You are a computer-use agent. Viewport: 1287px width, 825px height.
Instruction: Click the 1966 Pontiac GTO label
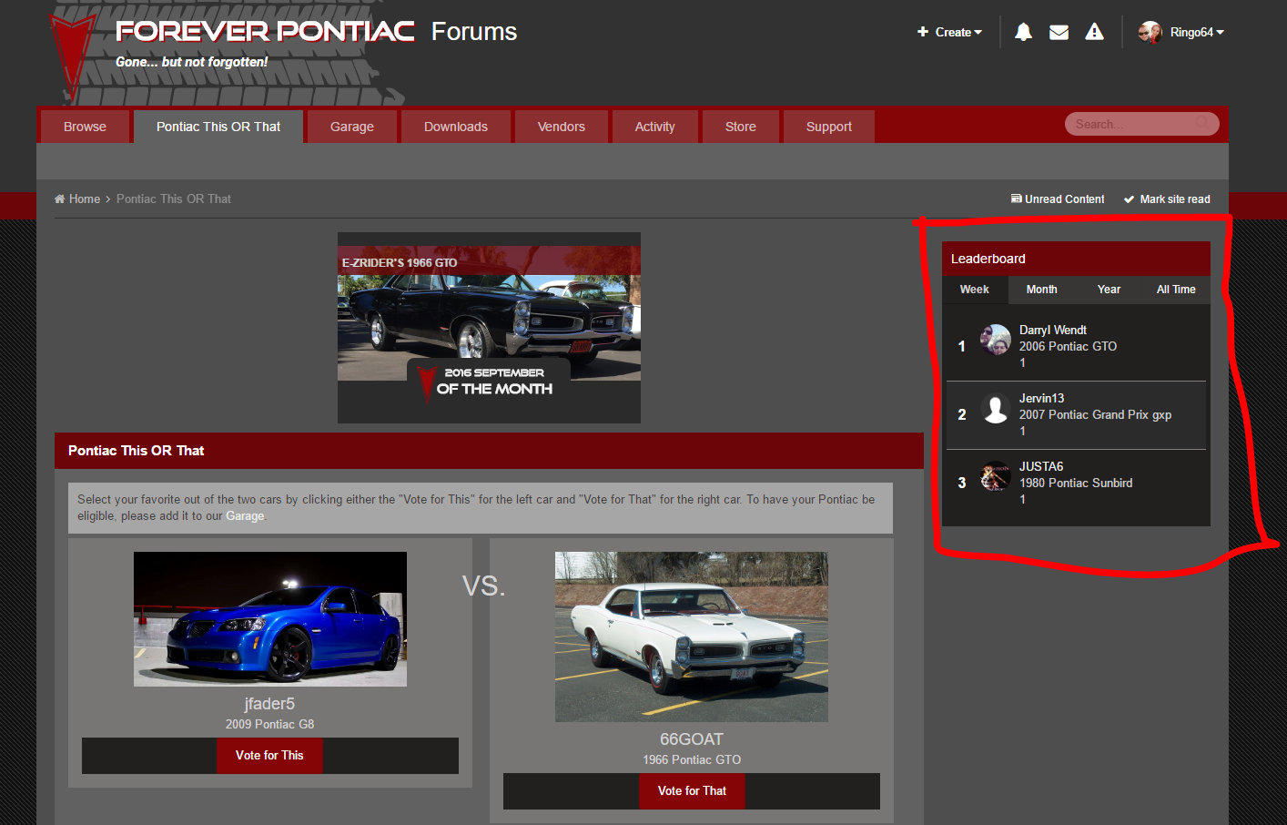pos(692,760)
